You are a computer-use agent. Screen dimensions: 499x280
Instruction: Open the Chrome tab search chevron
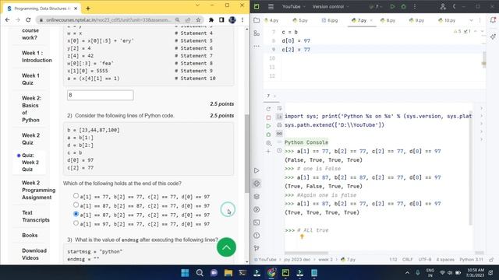click(x=197, y=5)
